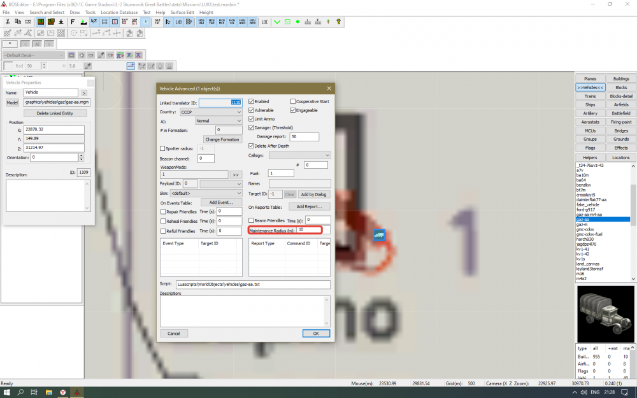Click the OBJ FLT filter icon
The height and width of the screenshot is (398, 637).
(x=157, y=22)
